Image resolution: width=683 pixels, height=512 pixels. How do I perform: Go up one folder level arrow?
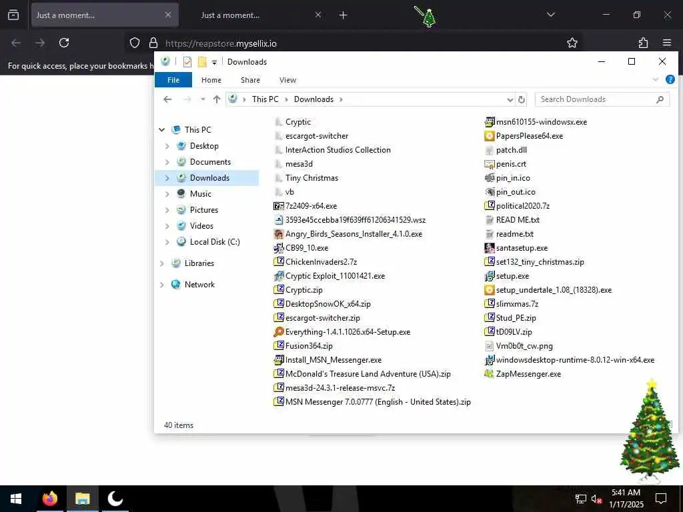(217, 99)
